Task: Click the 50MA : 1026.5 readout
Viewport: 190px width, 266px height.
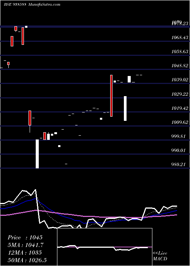Action: point(27,260)
